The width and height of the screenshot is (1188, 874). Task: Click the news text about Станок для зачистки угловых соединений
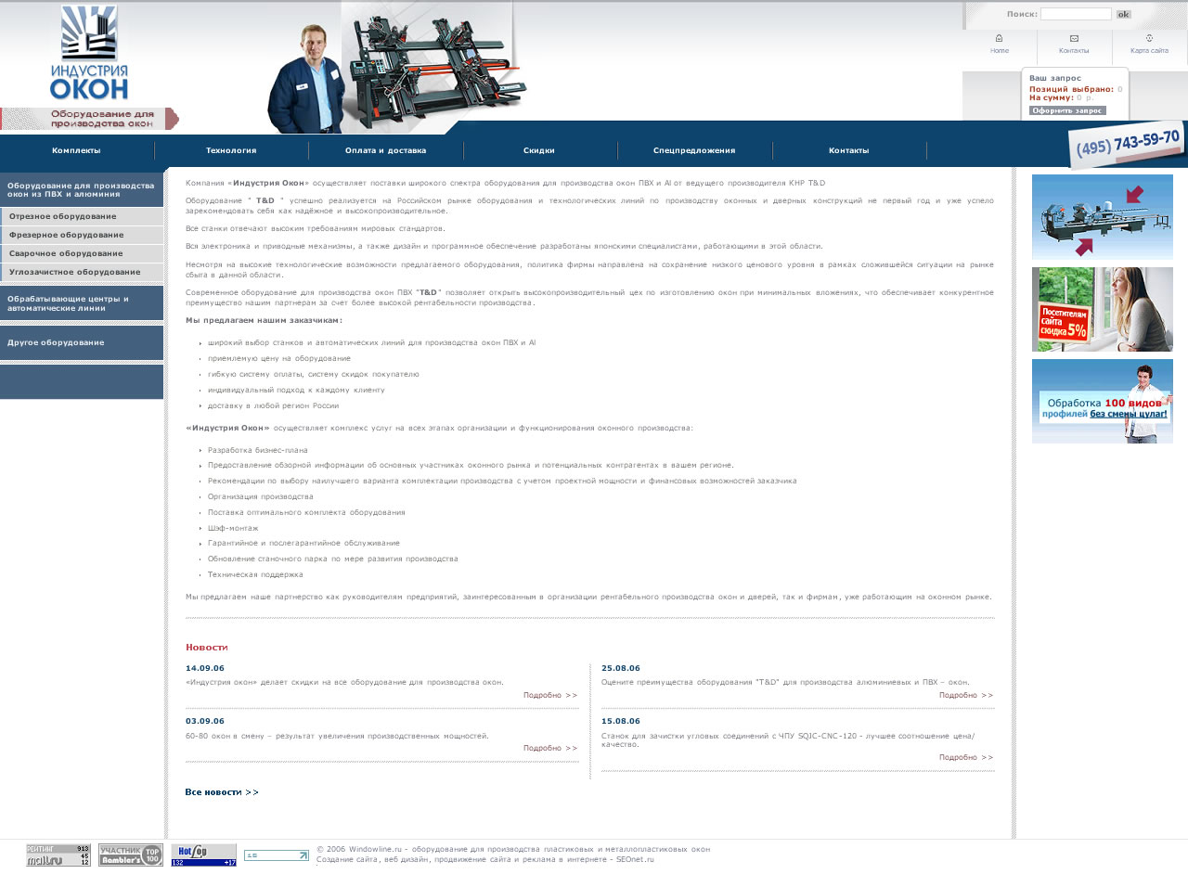(788, 739)
